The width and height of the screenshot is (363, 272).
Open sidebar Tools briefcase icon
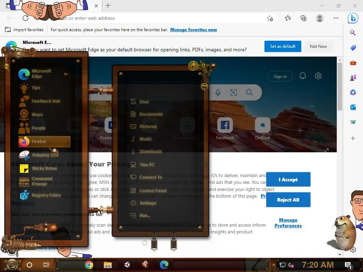353,63
